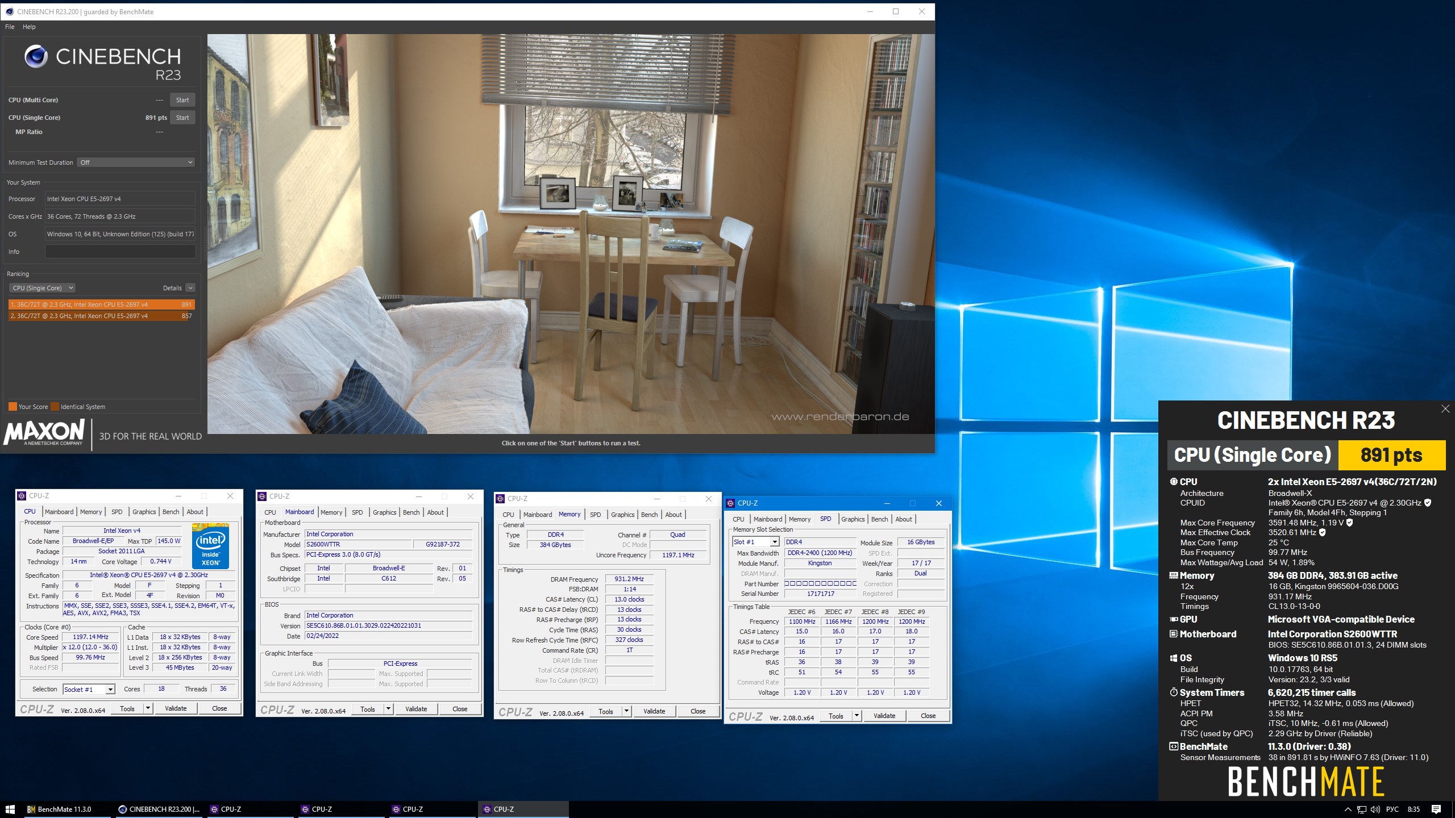The height and width of the screenshot is (818, 1455).
Task: Click the System Timers clock icon in BenchMate
Action: tap(1173, 692)
